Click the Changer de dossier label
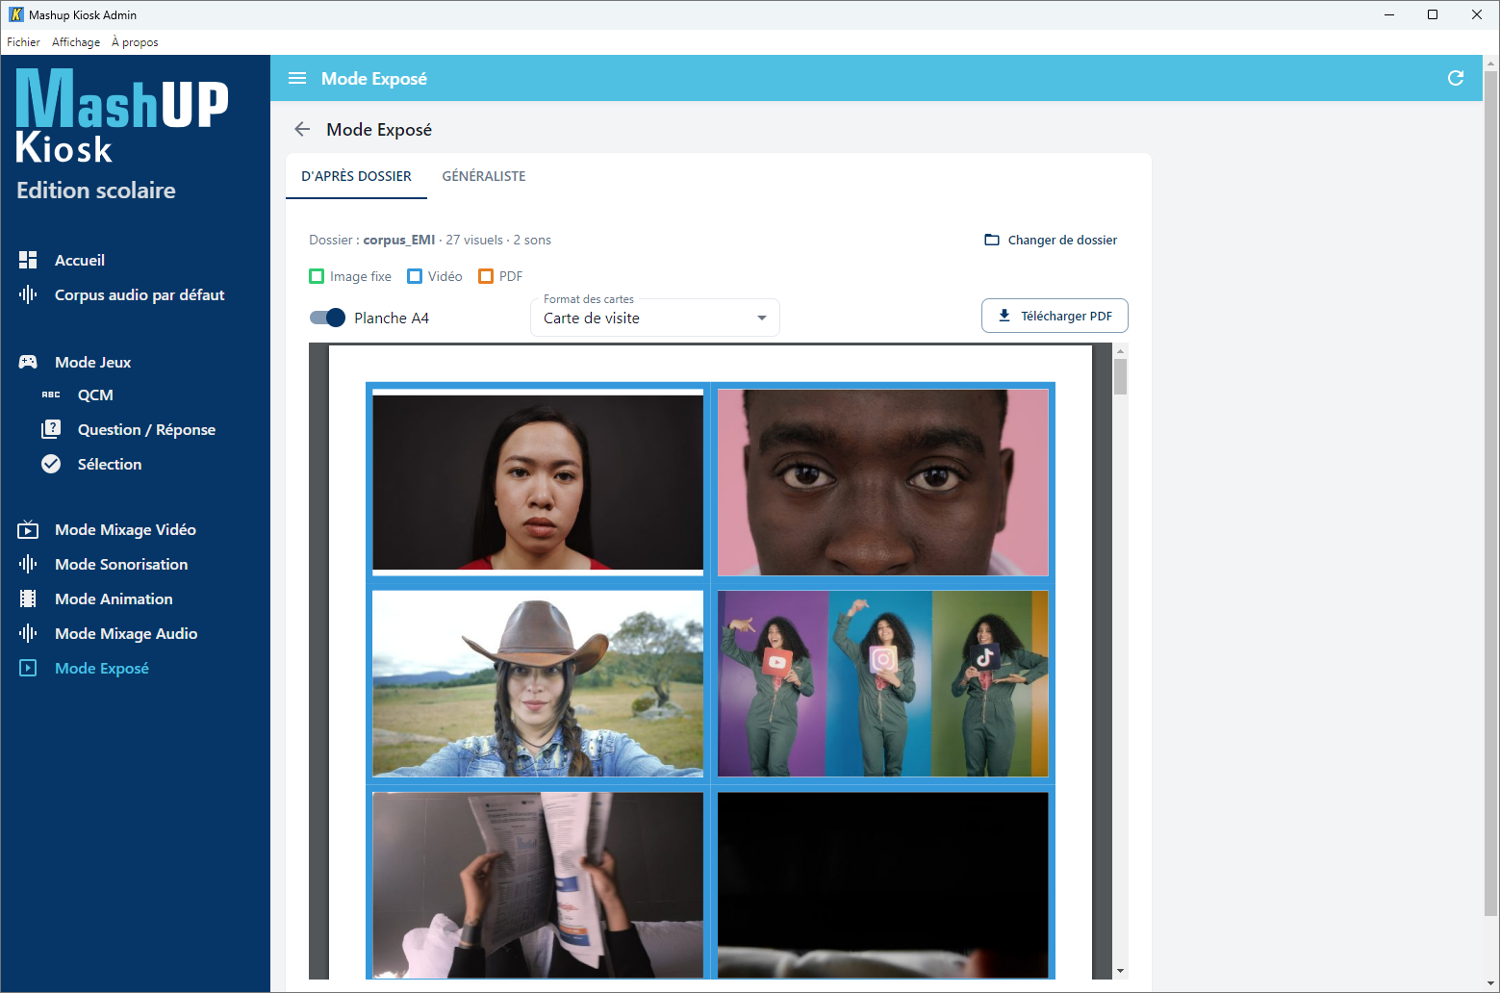The height and width of the screenshot is (993, 1500). 1062,240
